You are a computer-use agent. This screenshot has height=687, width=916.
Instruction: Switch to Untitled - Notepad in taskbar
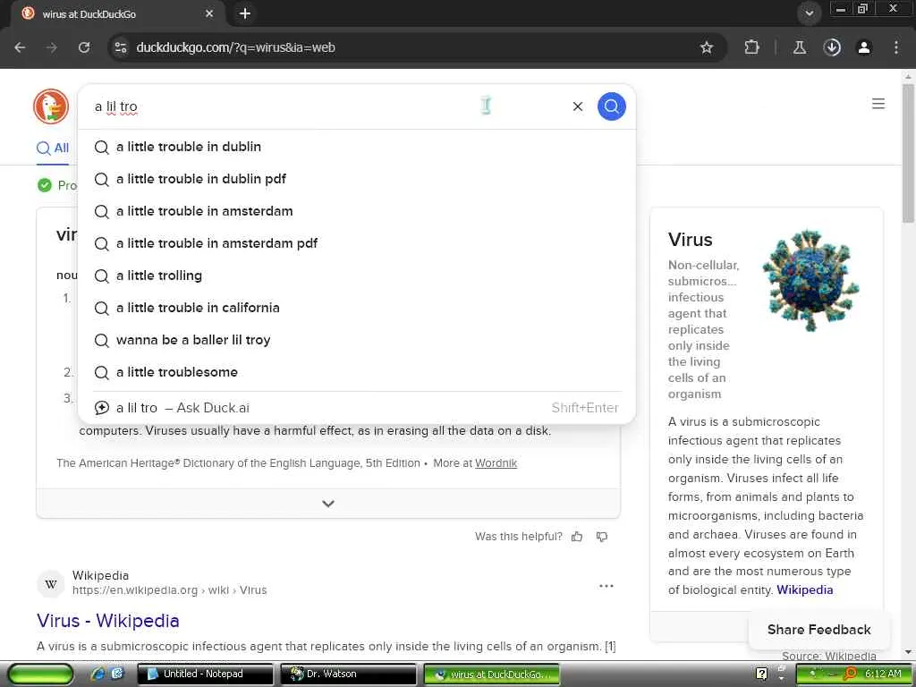coord(205,674)
